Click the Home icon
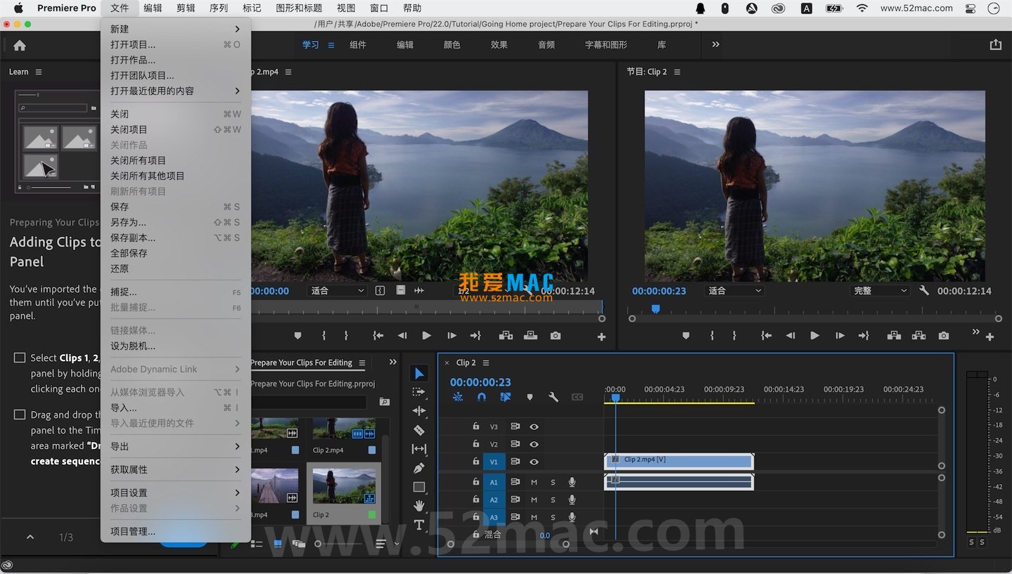The image size is (1012, 574). pyautogui.click(x=20, y=45)
